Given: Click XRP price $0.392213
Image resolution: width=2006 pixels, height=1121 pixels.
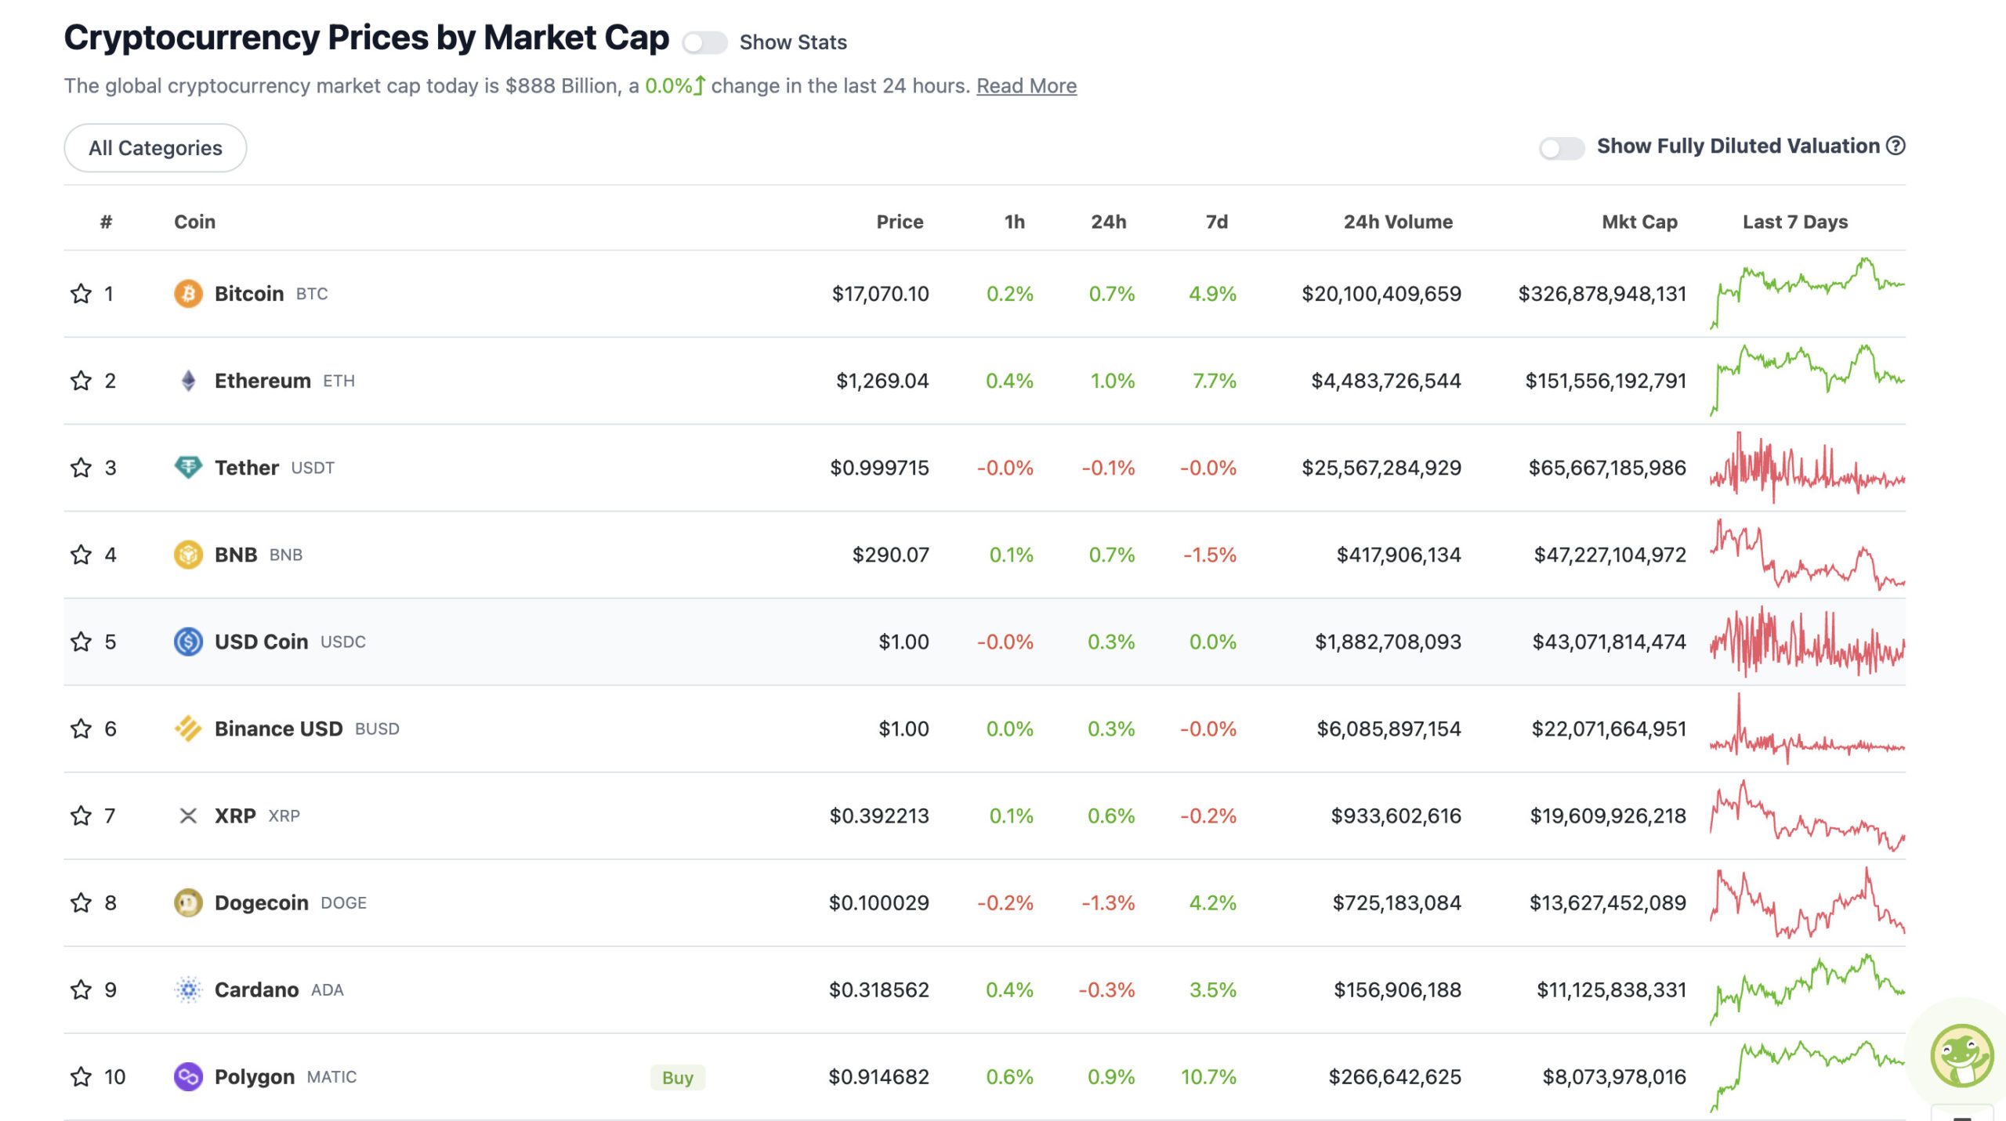Looking at the screenshot, I should tap(879, 815).
